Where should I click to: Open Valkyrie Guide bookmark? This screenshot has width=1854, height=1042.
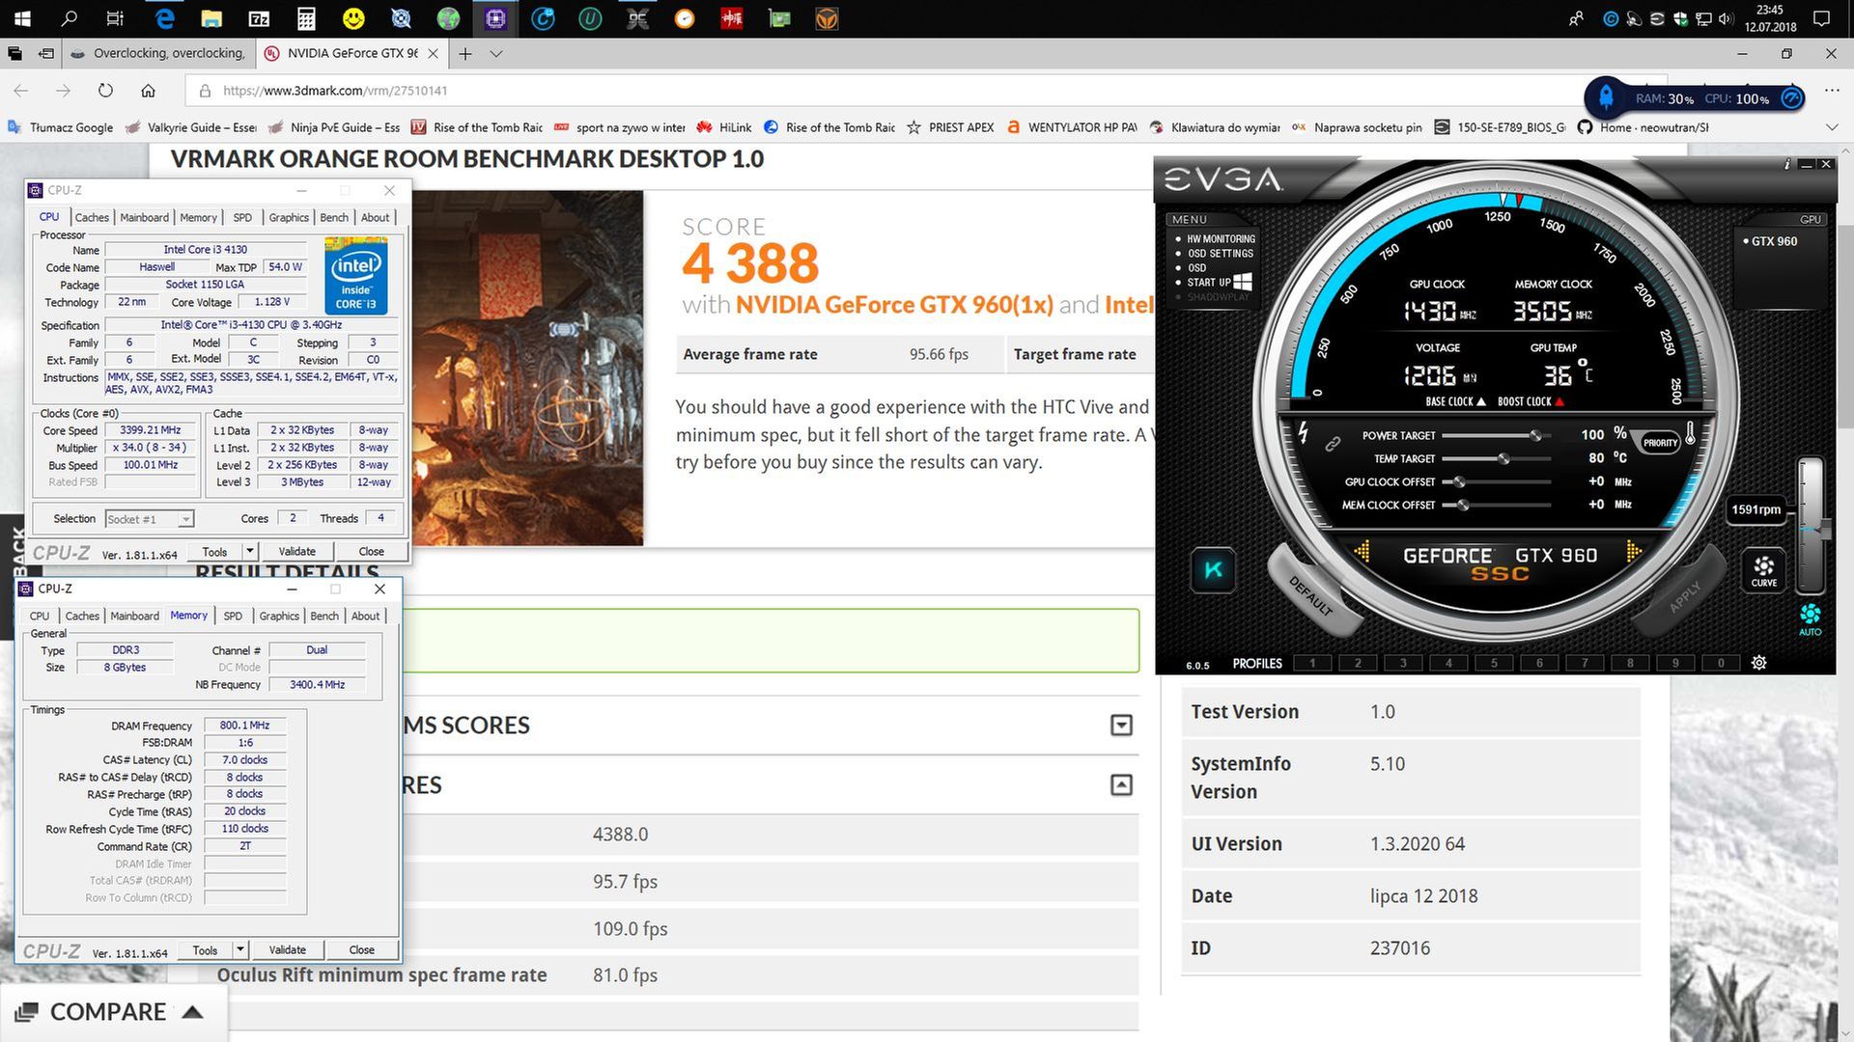191,127
